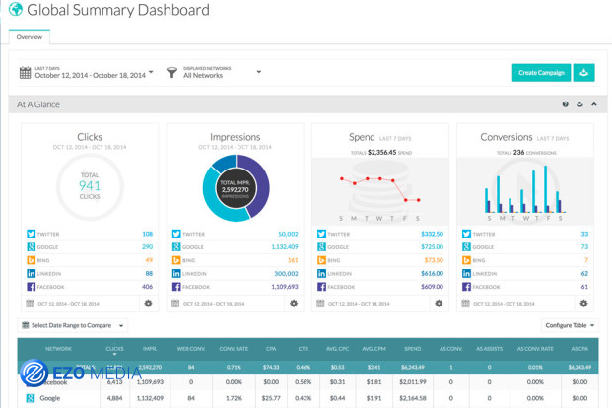Open the help icon in At A Glance header
This screenshot has height=408, width=612.
[x=565, y=104]
